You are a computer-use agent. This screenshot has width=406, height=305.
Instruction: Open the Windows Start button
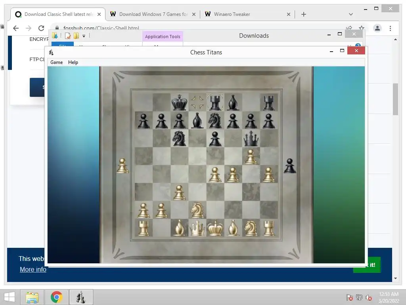pyautogui.click(x=10, y=297)
